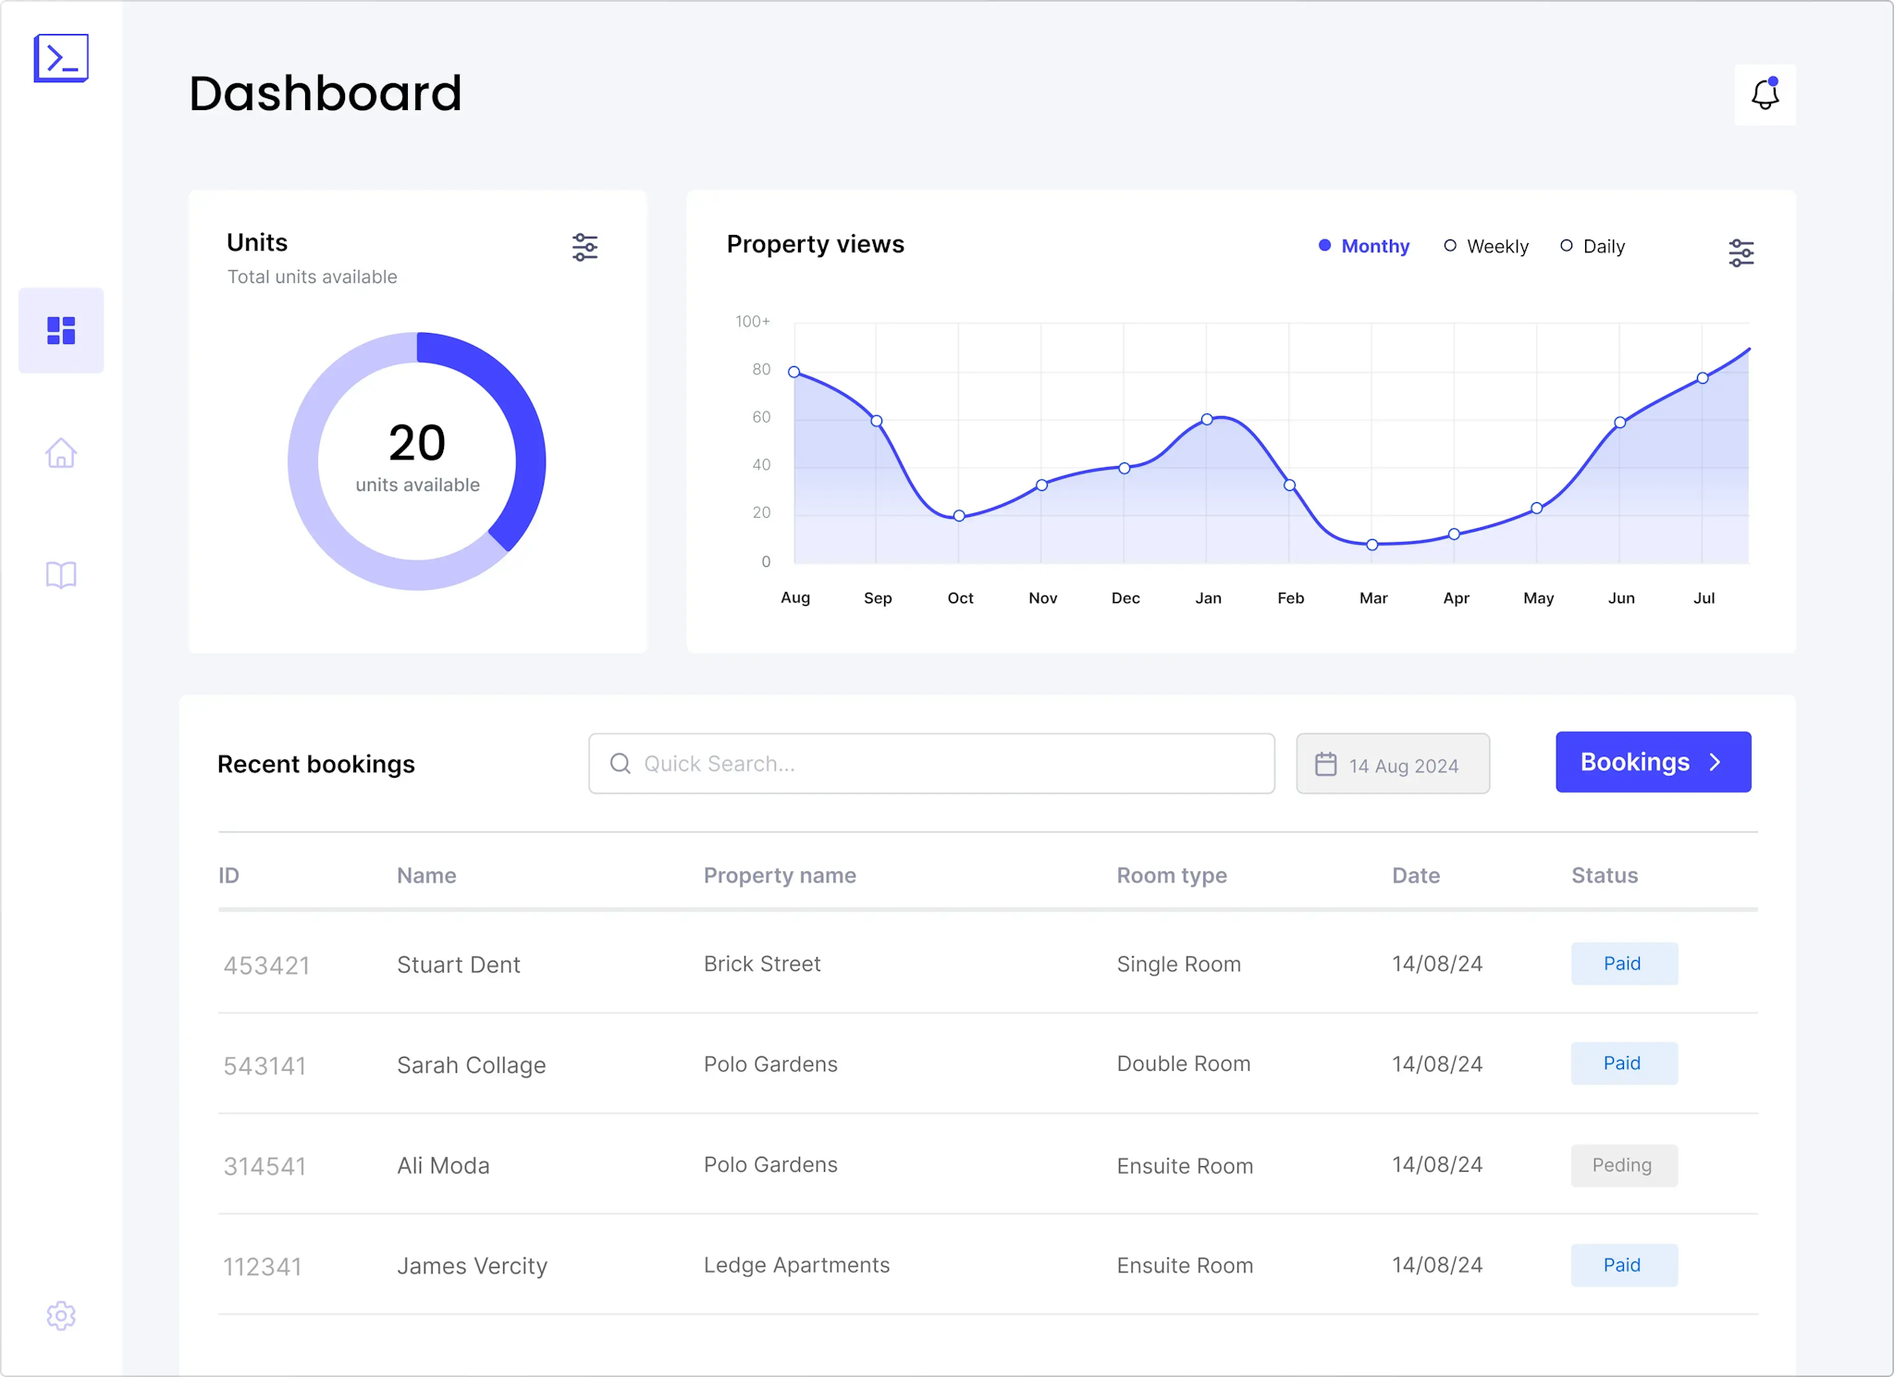Click booking ID 112341

click(x=263, y=1267)
